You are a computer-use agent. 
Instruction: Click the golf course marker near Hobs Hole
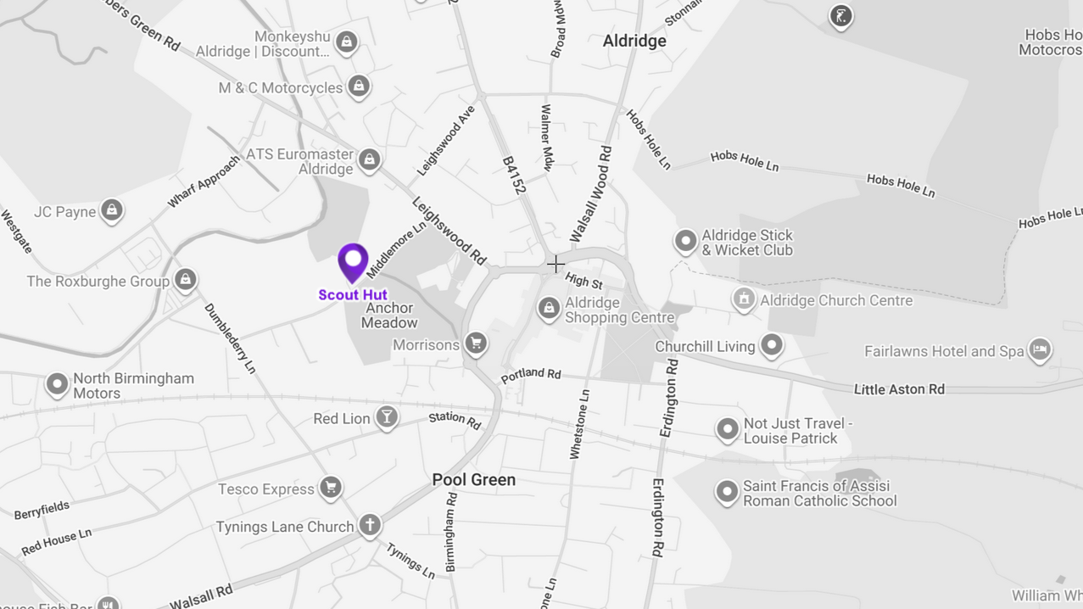[840, 16]
